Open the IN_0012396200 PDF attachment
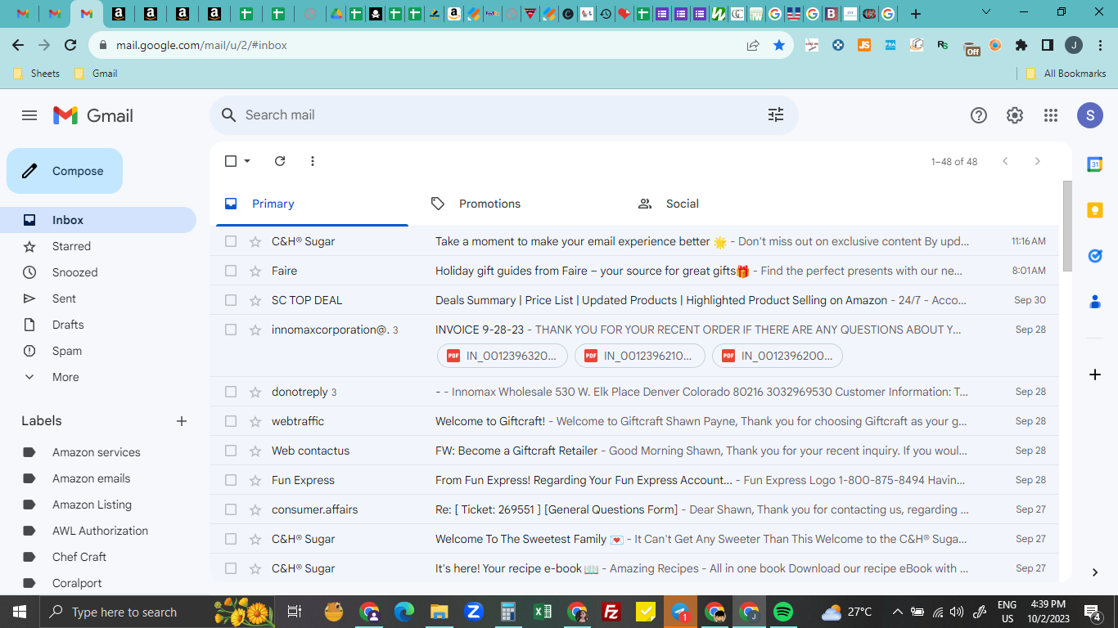The image size is (1118, 628). pos(778,356)
